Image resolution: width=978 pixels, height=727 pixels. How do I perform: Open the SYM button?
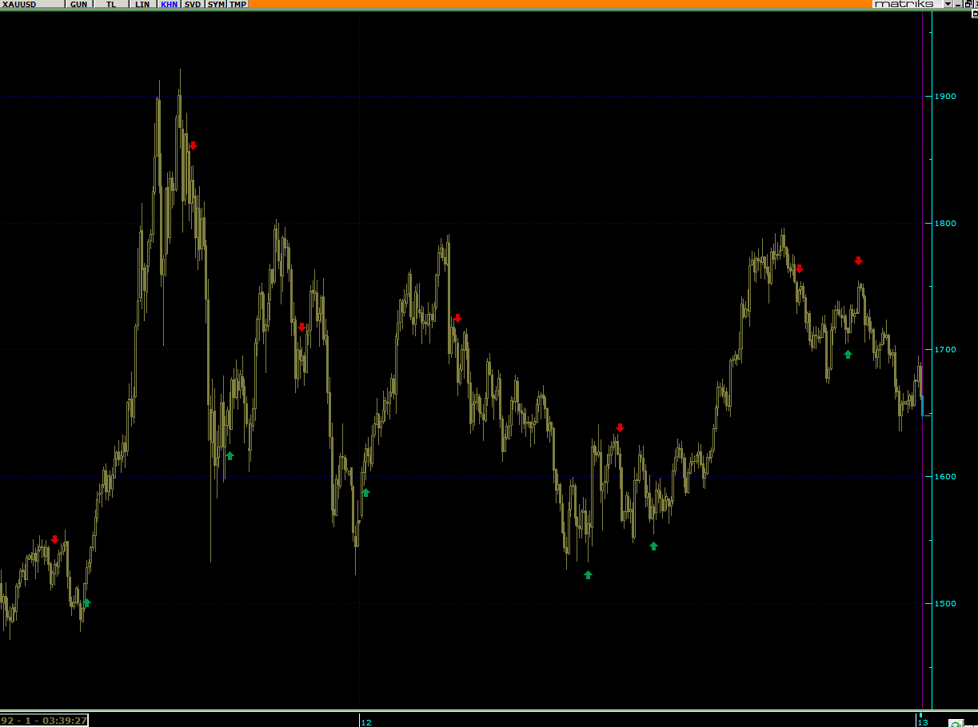tap(216, 4)
